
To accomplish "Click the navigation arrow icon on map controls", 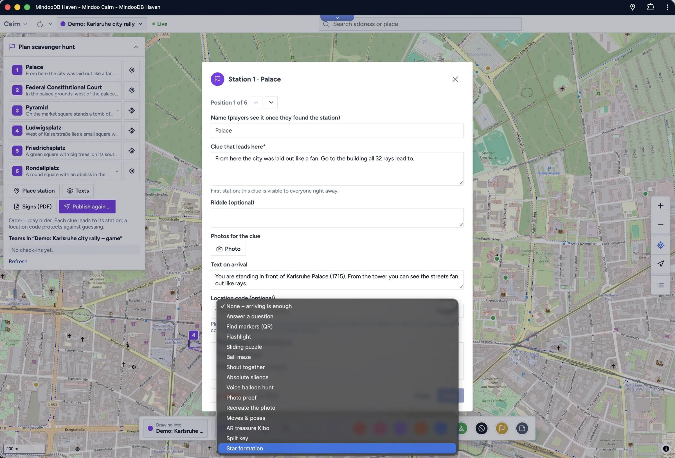I will click(x=660, y=264).
